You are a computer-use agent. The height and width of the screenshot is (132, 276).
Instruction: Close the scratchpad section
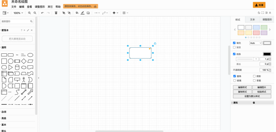coord(32,30)
